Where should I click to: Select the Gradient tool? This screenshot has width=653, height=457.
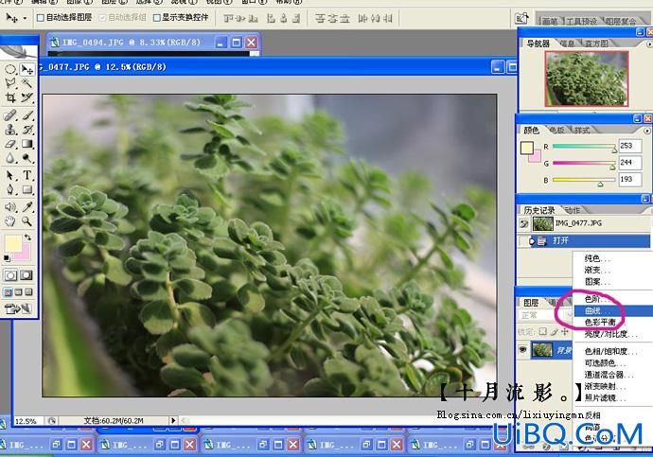pos(27,144)
